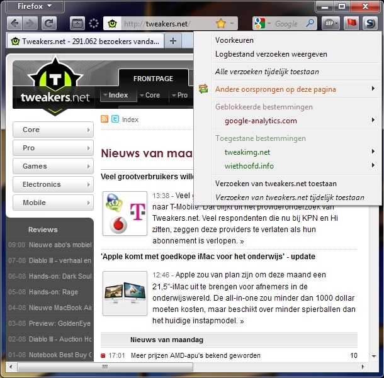Open the Firefox application menu button
The image size is (384, 378).
pos(35,6)
